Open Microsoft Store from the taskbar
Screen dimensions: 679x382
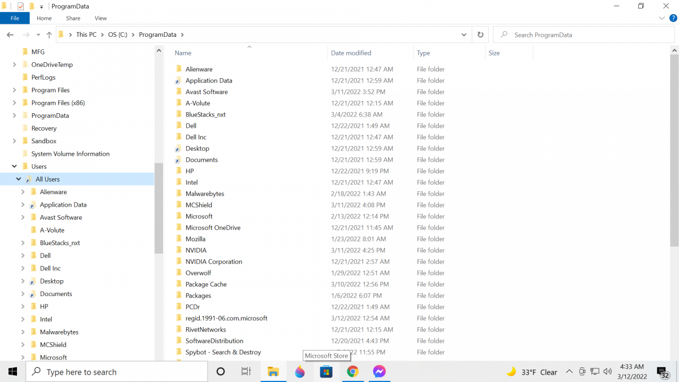(326, 372)
